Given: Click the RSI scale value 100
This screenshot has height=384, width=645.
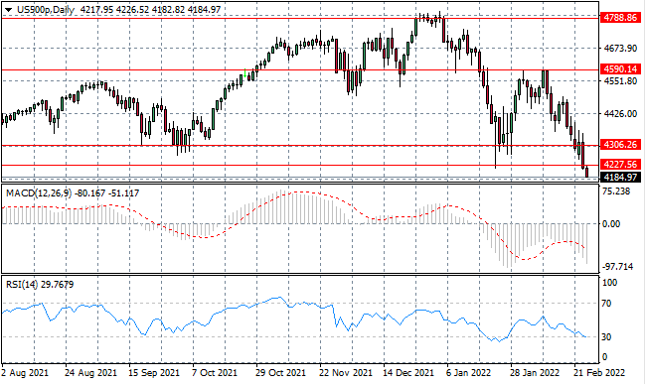Looking at the screenshot, I should (609, 283).
